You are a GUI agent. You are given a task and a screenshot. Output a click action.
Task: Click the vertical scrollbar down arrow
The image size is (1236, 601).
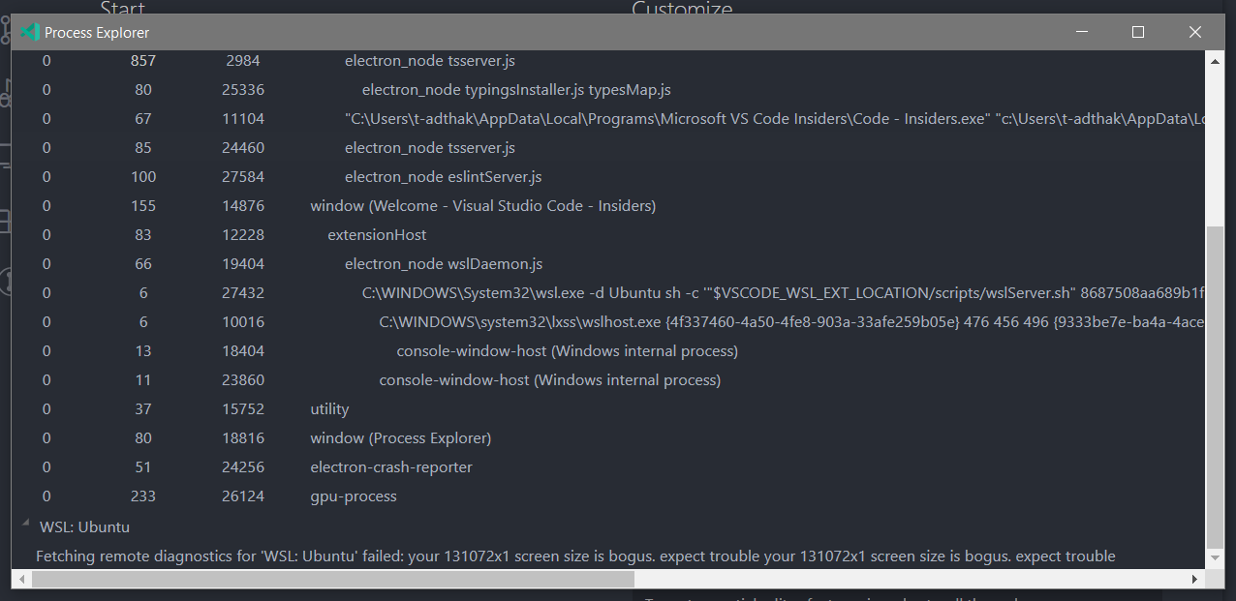coord(1216,559)
